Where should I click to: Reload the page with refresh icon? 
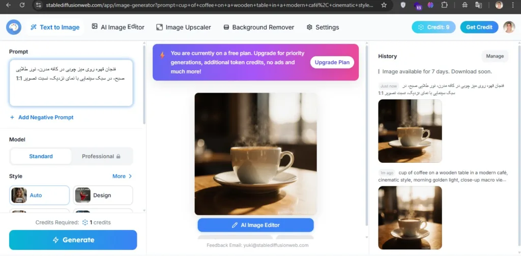[x=22, y=5]
